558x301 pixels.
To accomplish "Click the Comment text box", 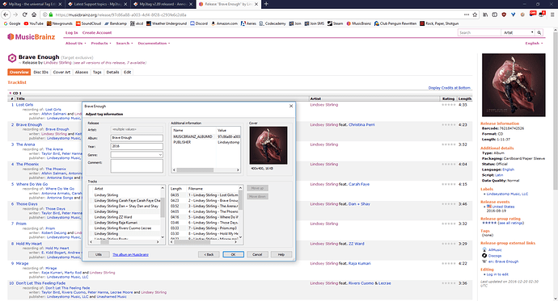I will [137, 165].
